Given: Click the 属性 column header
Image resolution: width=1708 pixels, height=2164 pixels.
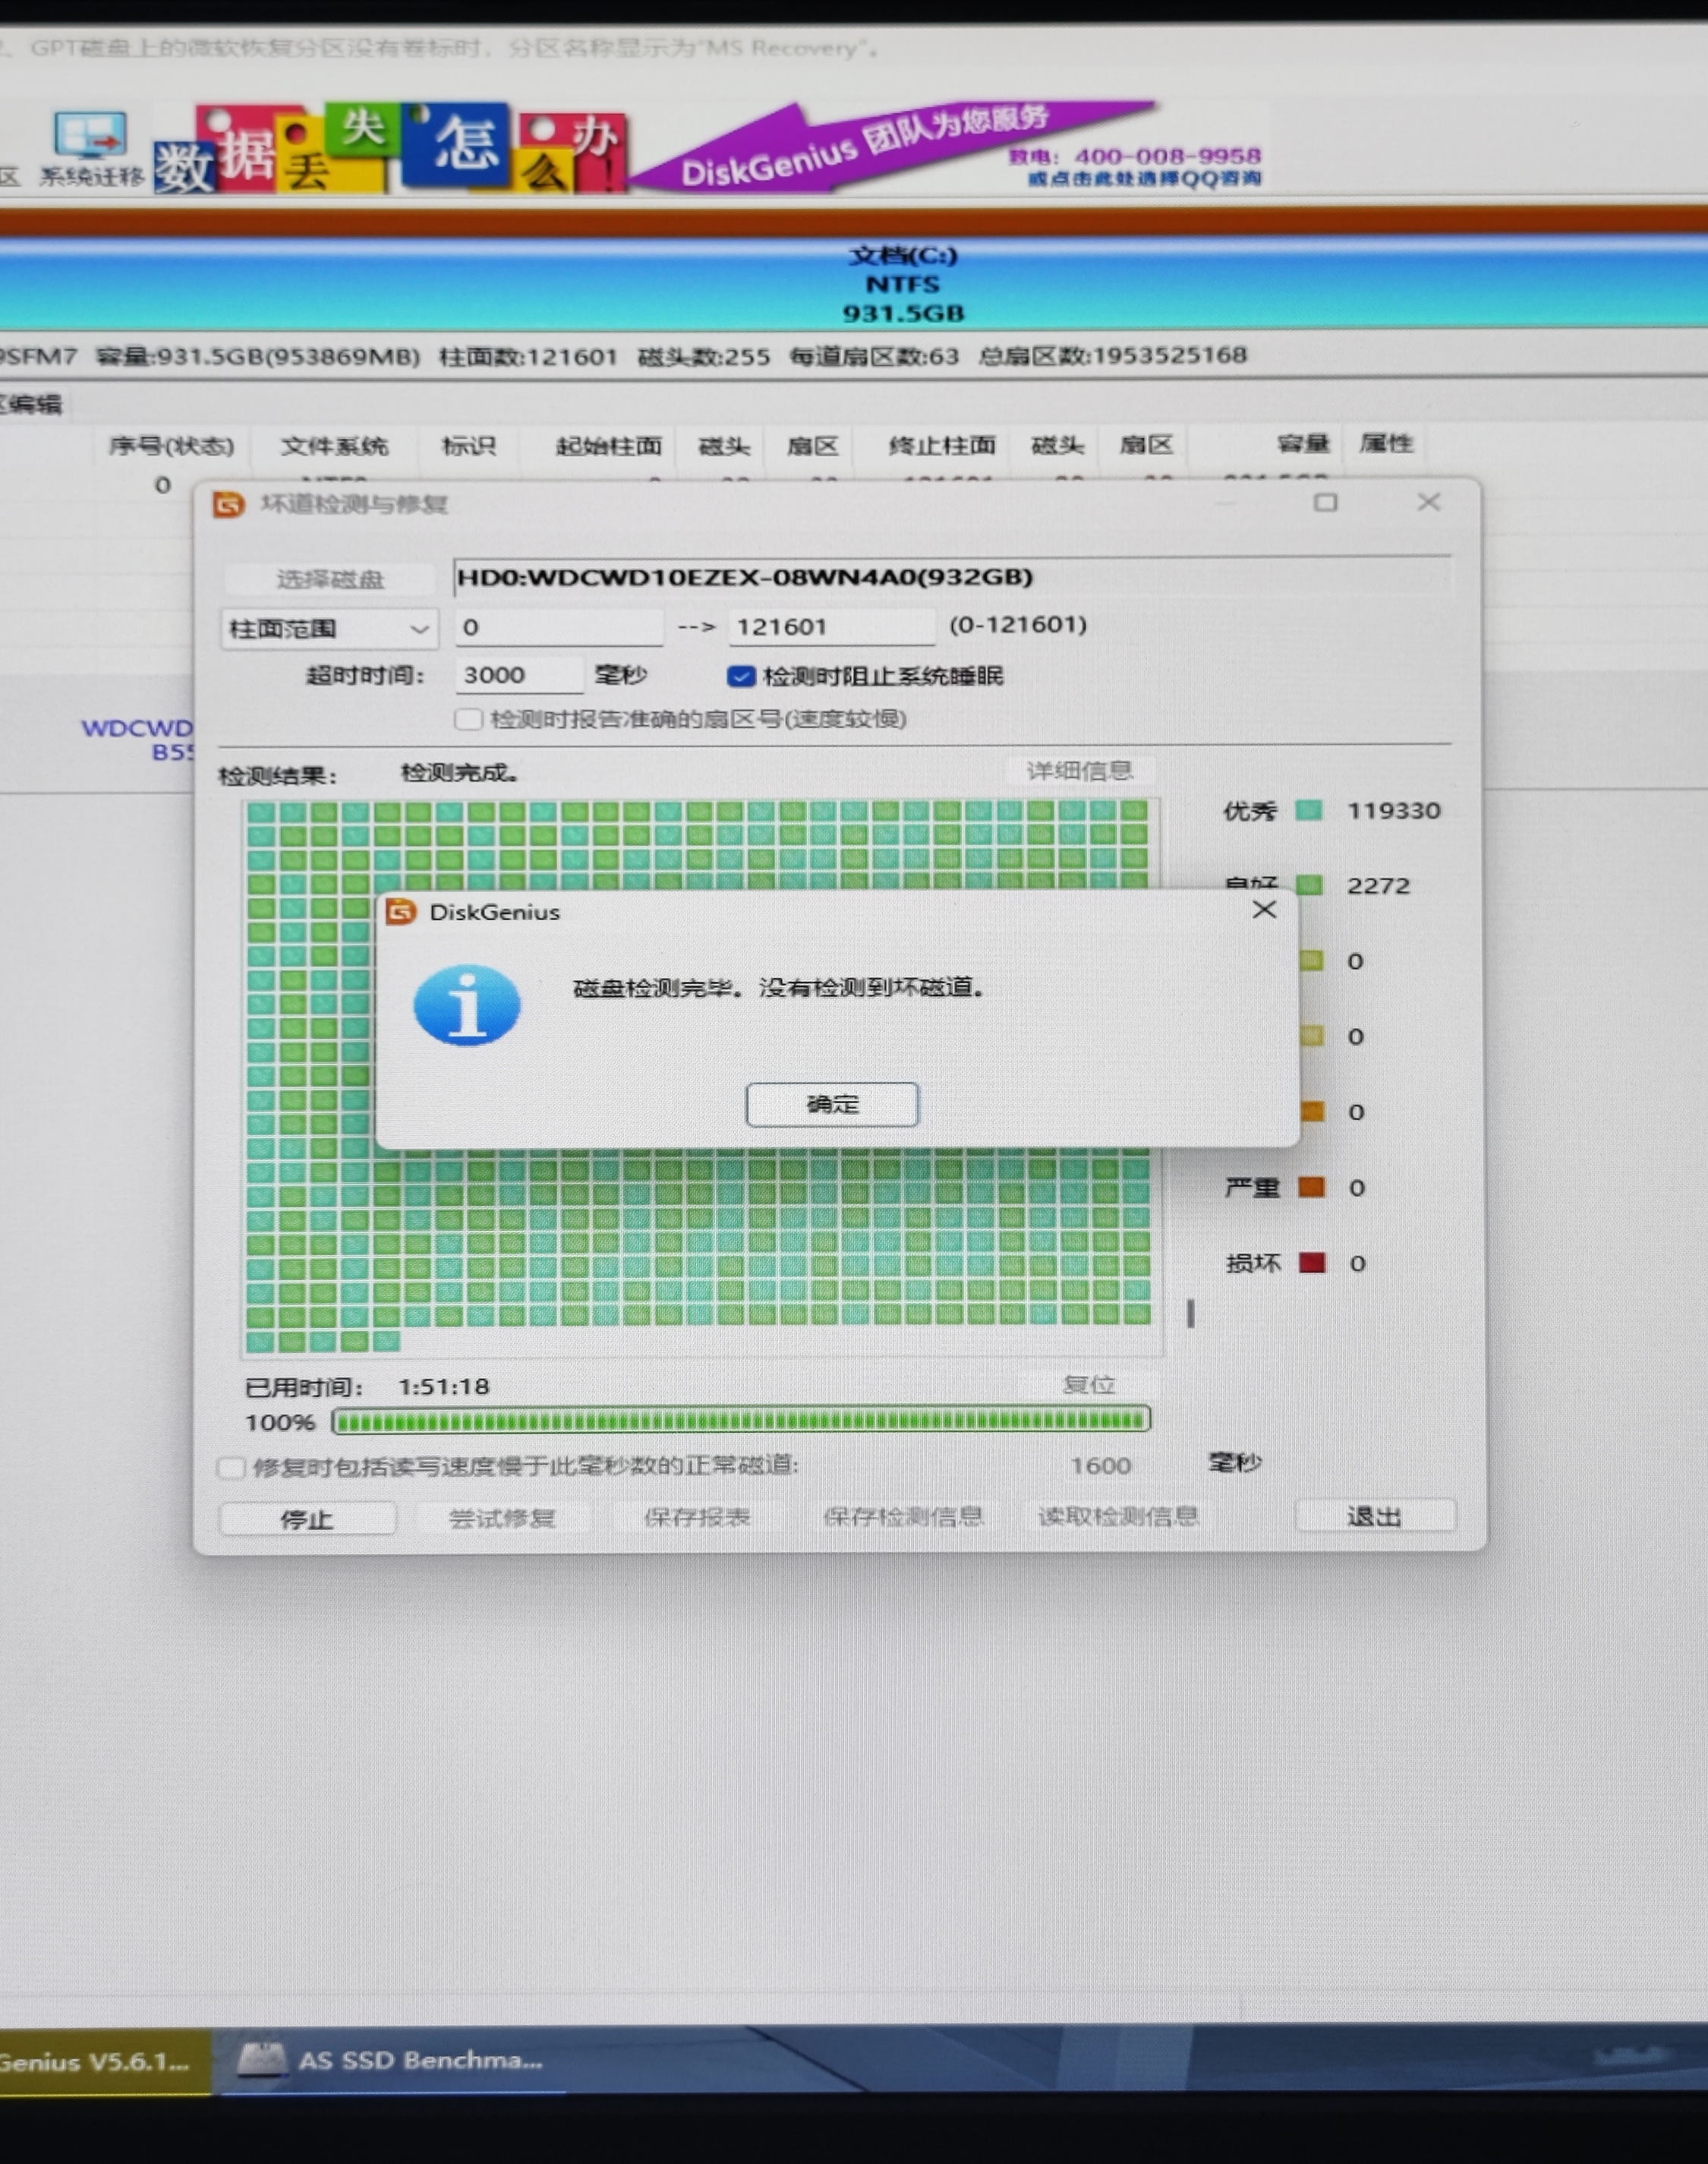Looking at the screenshot, I should [1385, 443].
